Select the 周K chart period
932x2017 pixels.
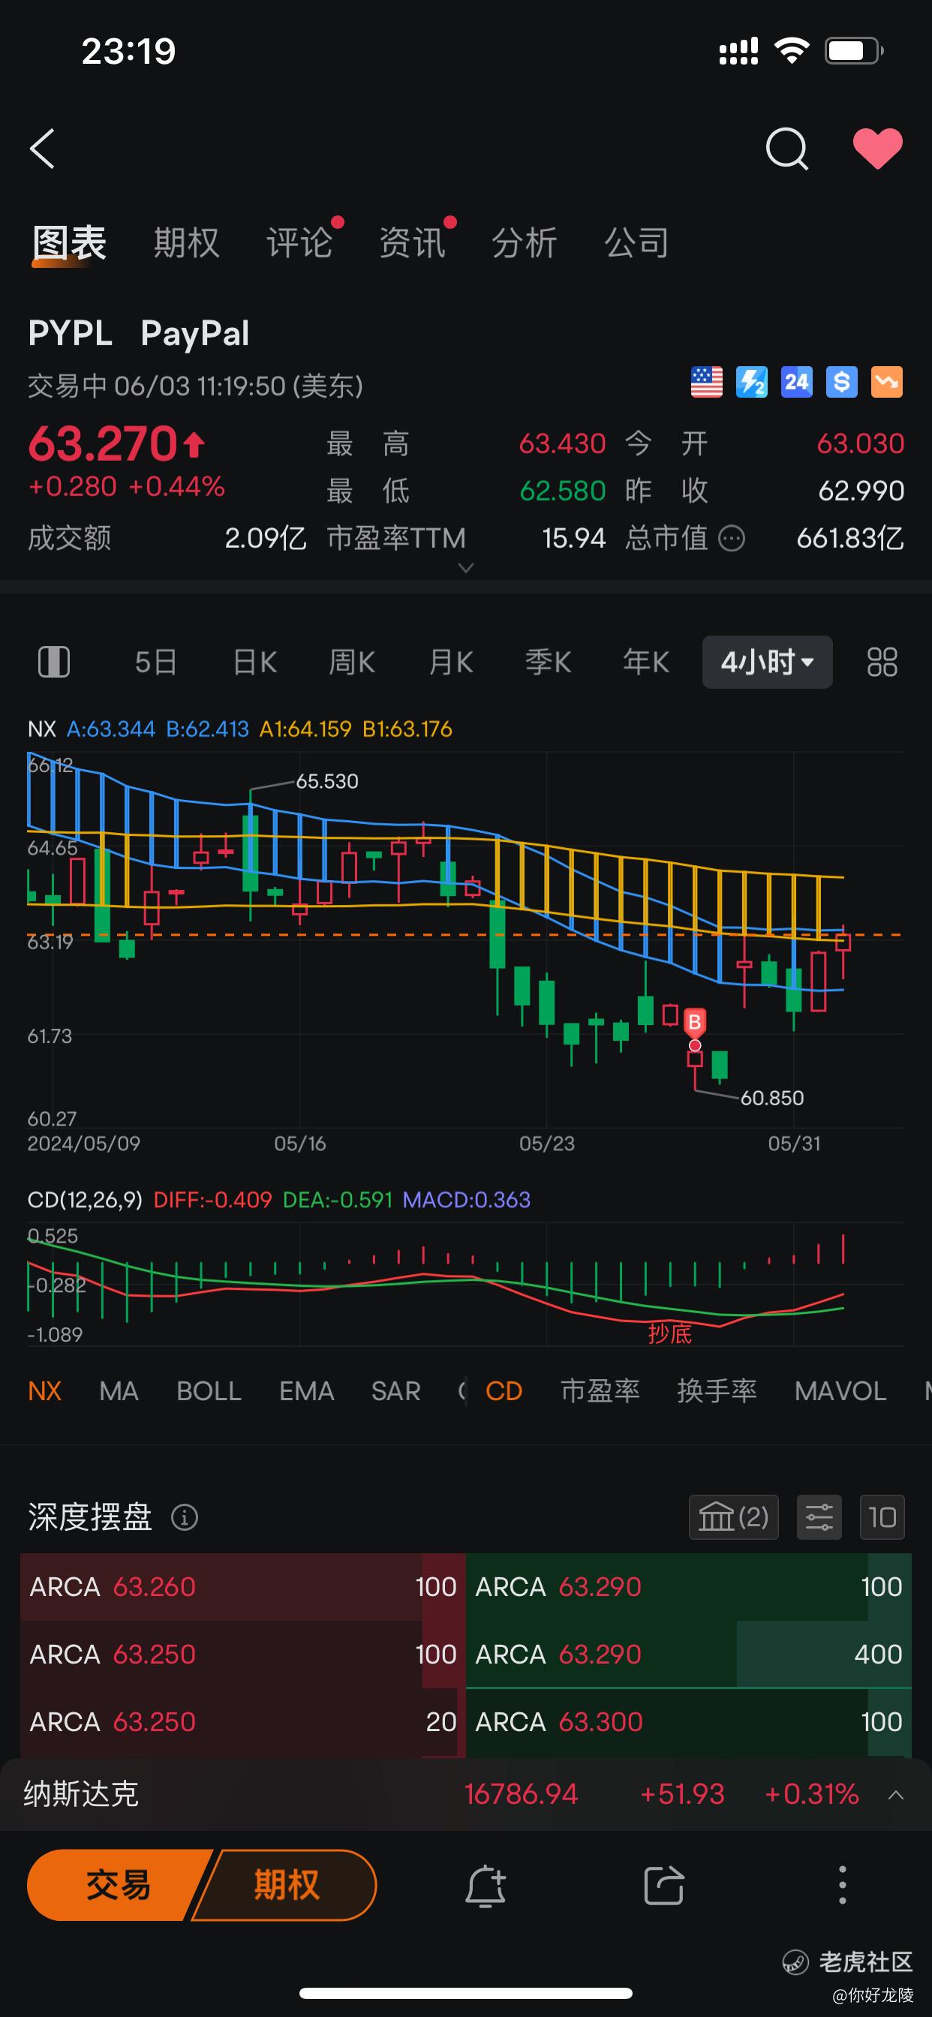pyautogui.click(x=353, y=663)
